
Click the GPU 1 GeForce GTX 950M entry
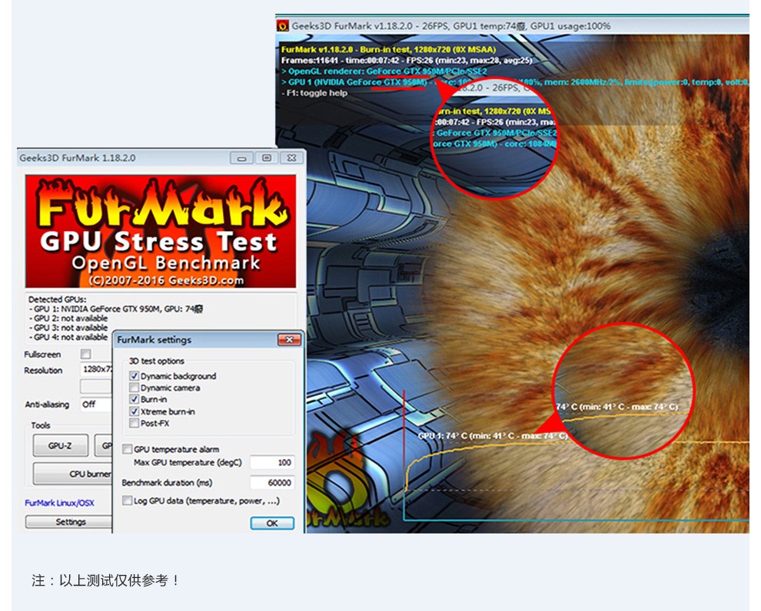[x=117, y=309]
